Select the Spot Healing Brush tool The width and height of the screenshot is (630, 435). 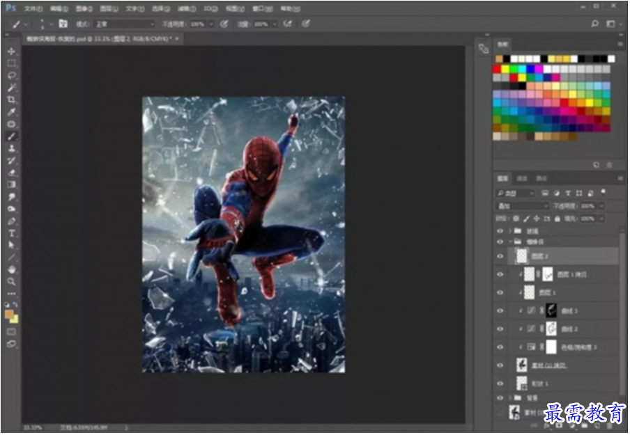tap(11, 124)
